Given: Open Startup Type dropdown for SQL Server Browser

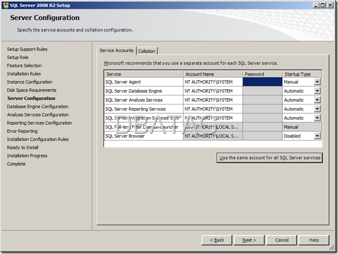Looking at the screenshot, I should pyautogui.click(x=317, y=136).
